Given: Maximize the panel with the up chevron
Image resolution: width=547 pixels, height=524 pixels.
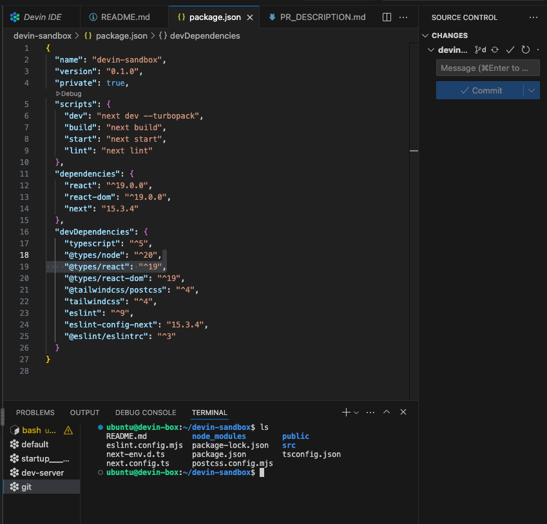Looking at the screenshot, I should click(387, 412).
